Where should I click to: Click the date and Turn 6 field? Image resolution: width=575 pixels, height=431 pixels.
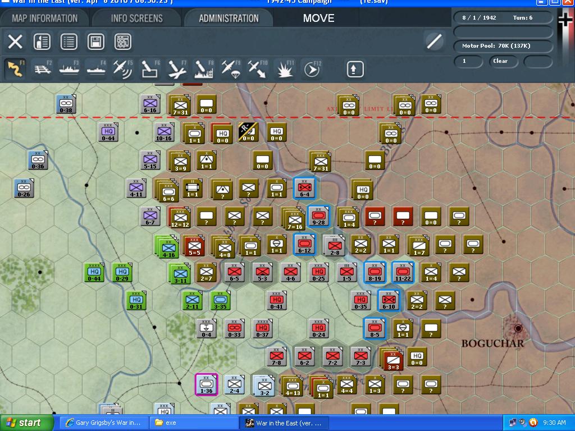point(503,17)
